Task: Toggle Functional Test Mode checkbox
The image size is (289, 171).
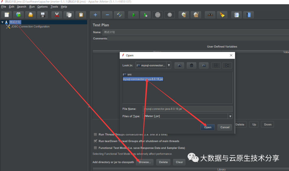Action: click(x=95, y=148)
